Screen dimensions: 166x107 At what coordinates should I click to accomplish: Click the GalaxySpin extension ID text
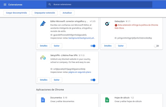(x=133, y=38)
